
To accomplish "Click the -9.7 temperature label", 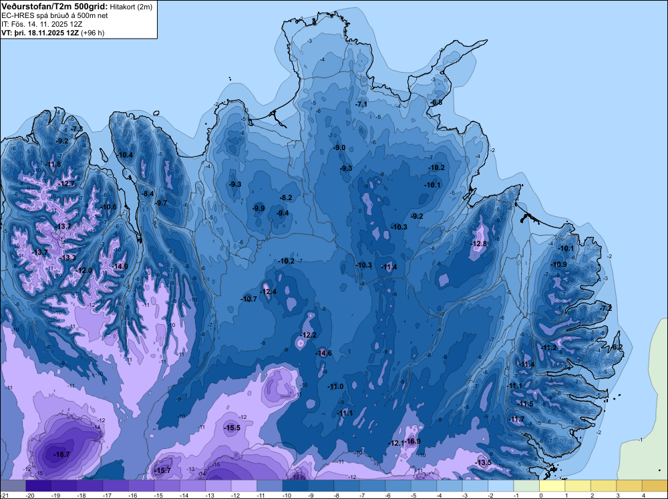I will point(161,203).
